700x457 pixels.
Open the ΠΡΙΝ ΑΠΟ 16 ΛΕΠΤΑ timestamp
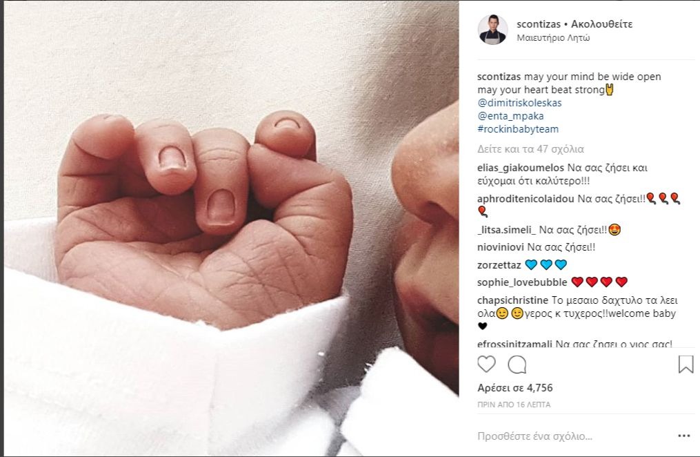514,405
